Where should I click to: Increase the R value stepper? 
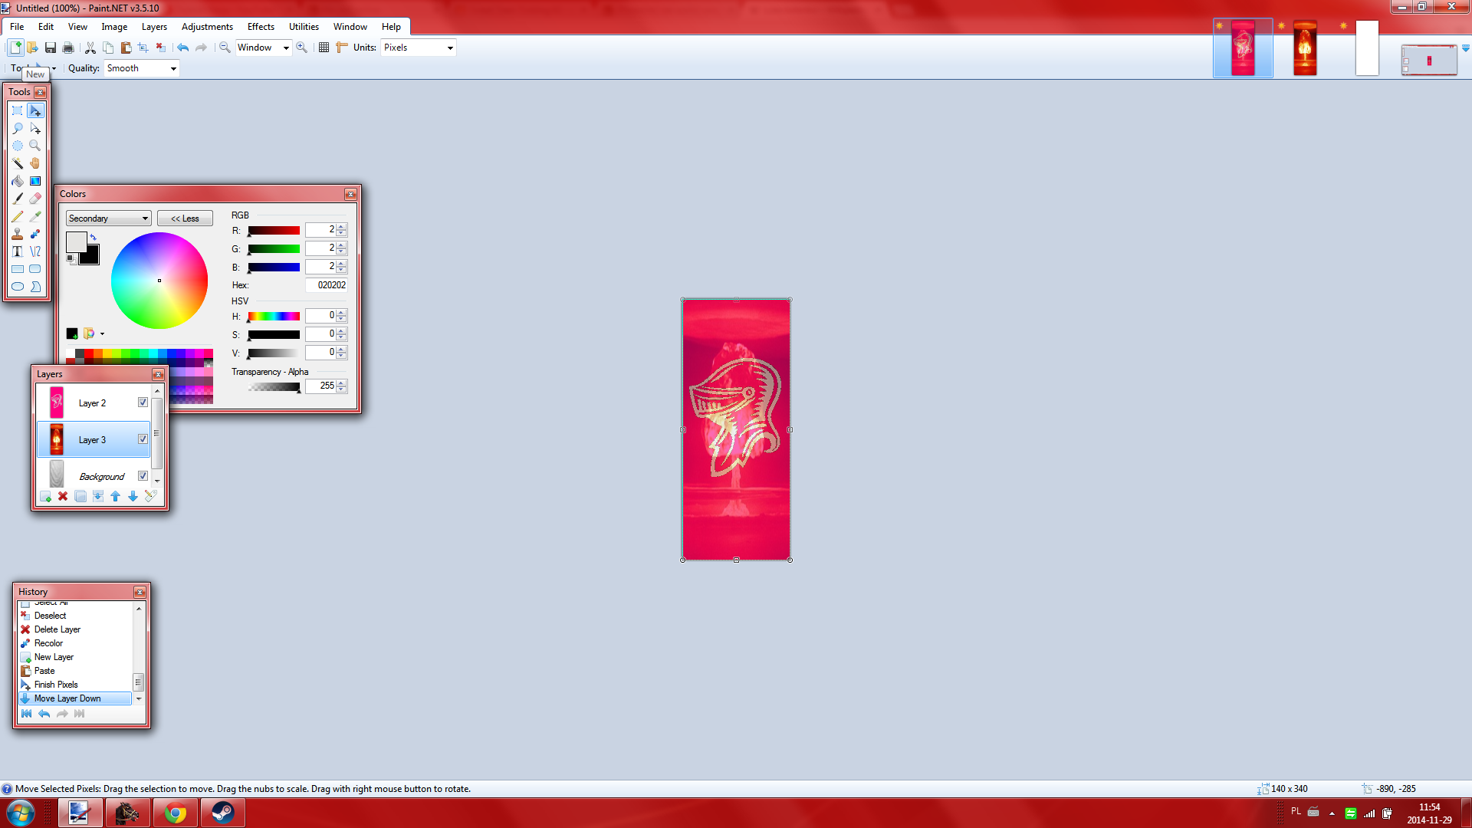tap(342, 227)
